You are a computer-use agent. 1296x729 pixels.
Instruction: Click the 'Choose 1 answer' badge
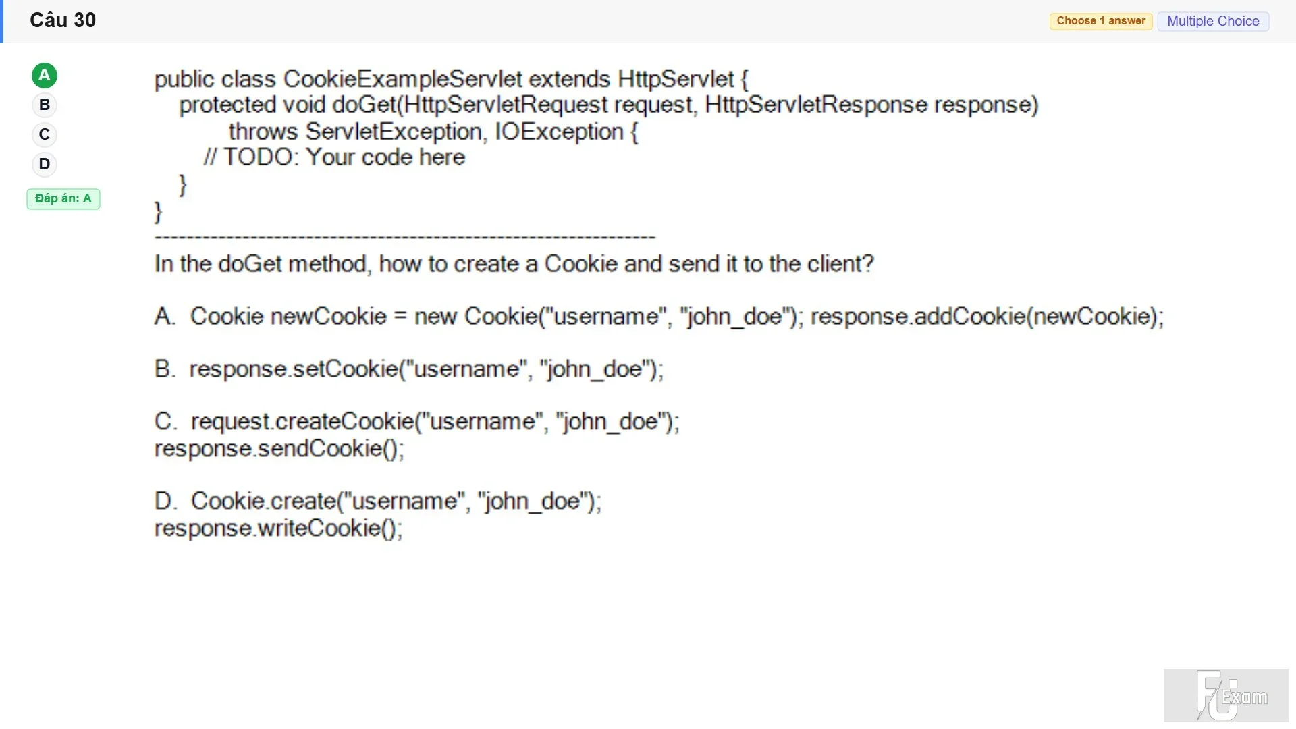click(1101, 21)
